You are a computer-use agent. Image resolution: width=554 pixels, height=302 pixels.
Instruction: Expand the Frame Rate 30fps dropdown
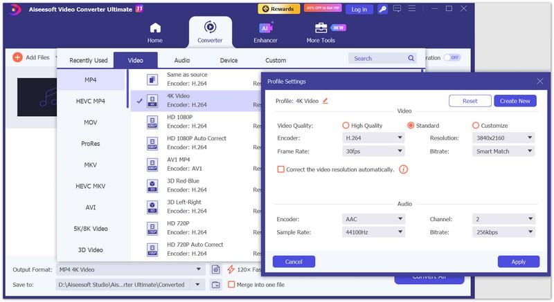coord(373,151)
